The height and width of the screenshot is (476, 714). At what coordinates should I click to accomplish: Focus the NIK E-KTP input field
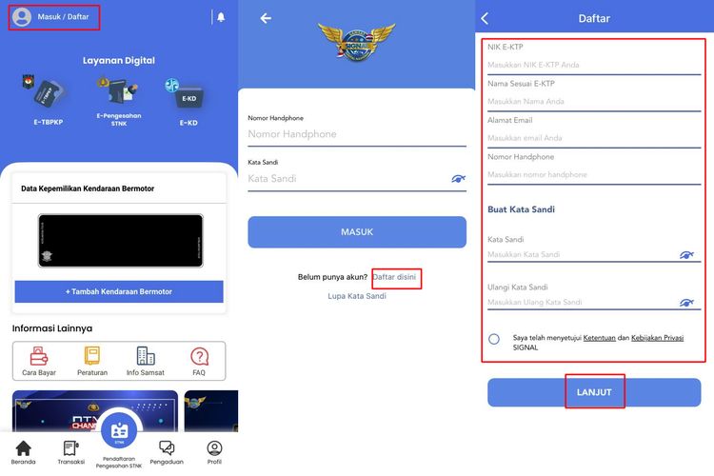594,65
